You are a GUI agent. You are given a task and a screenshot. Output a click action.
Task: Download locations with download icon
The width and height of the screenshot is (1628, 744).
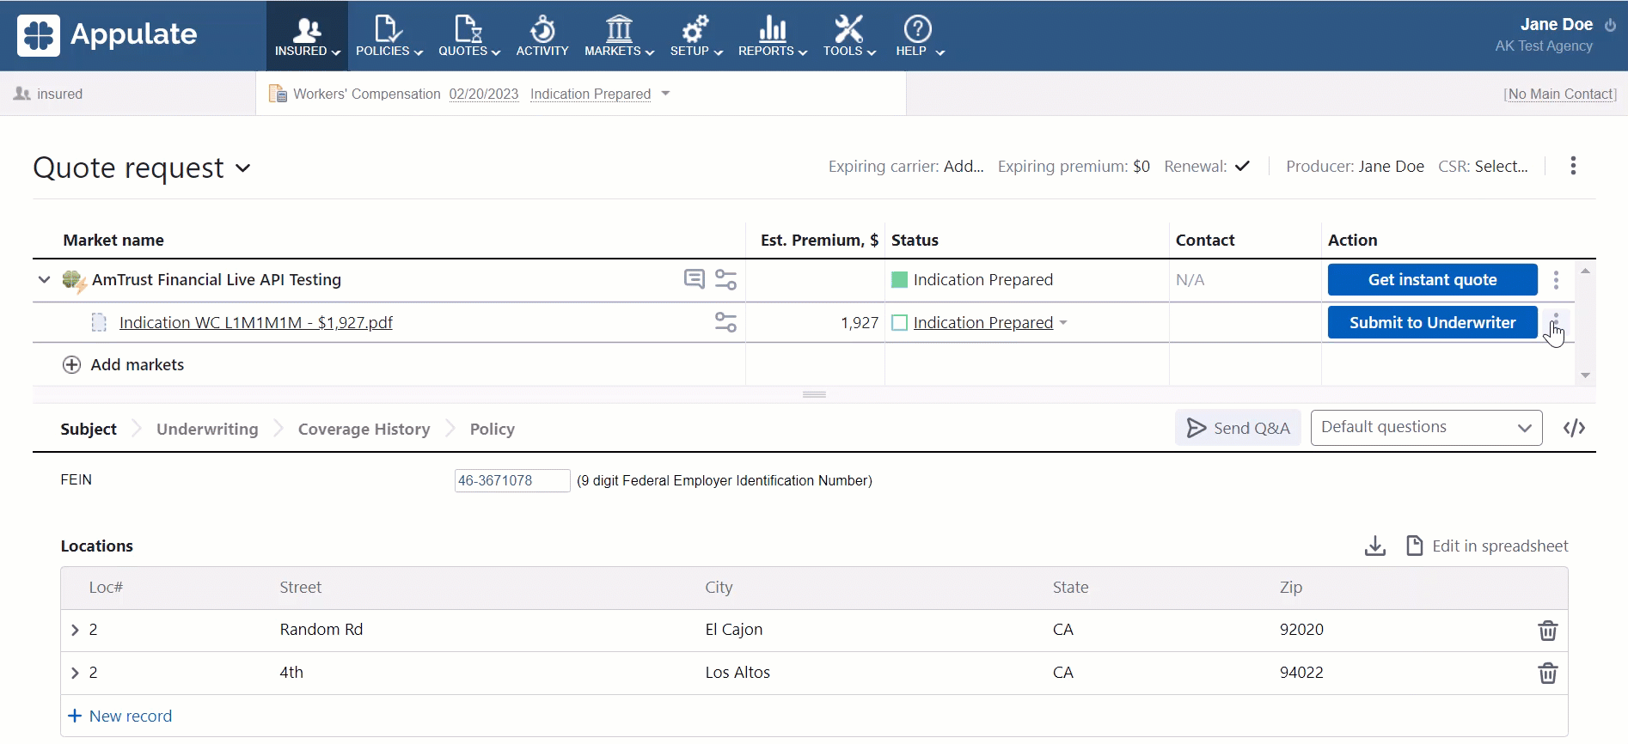tap(1375, 546)
